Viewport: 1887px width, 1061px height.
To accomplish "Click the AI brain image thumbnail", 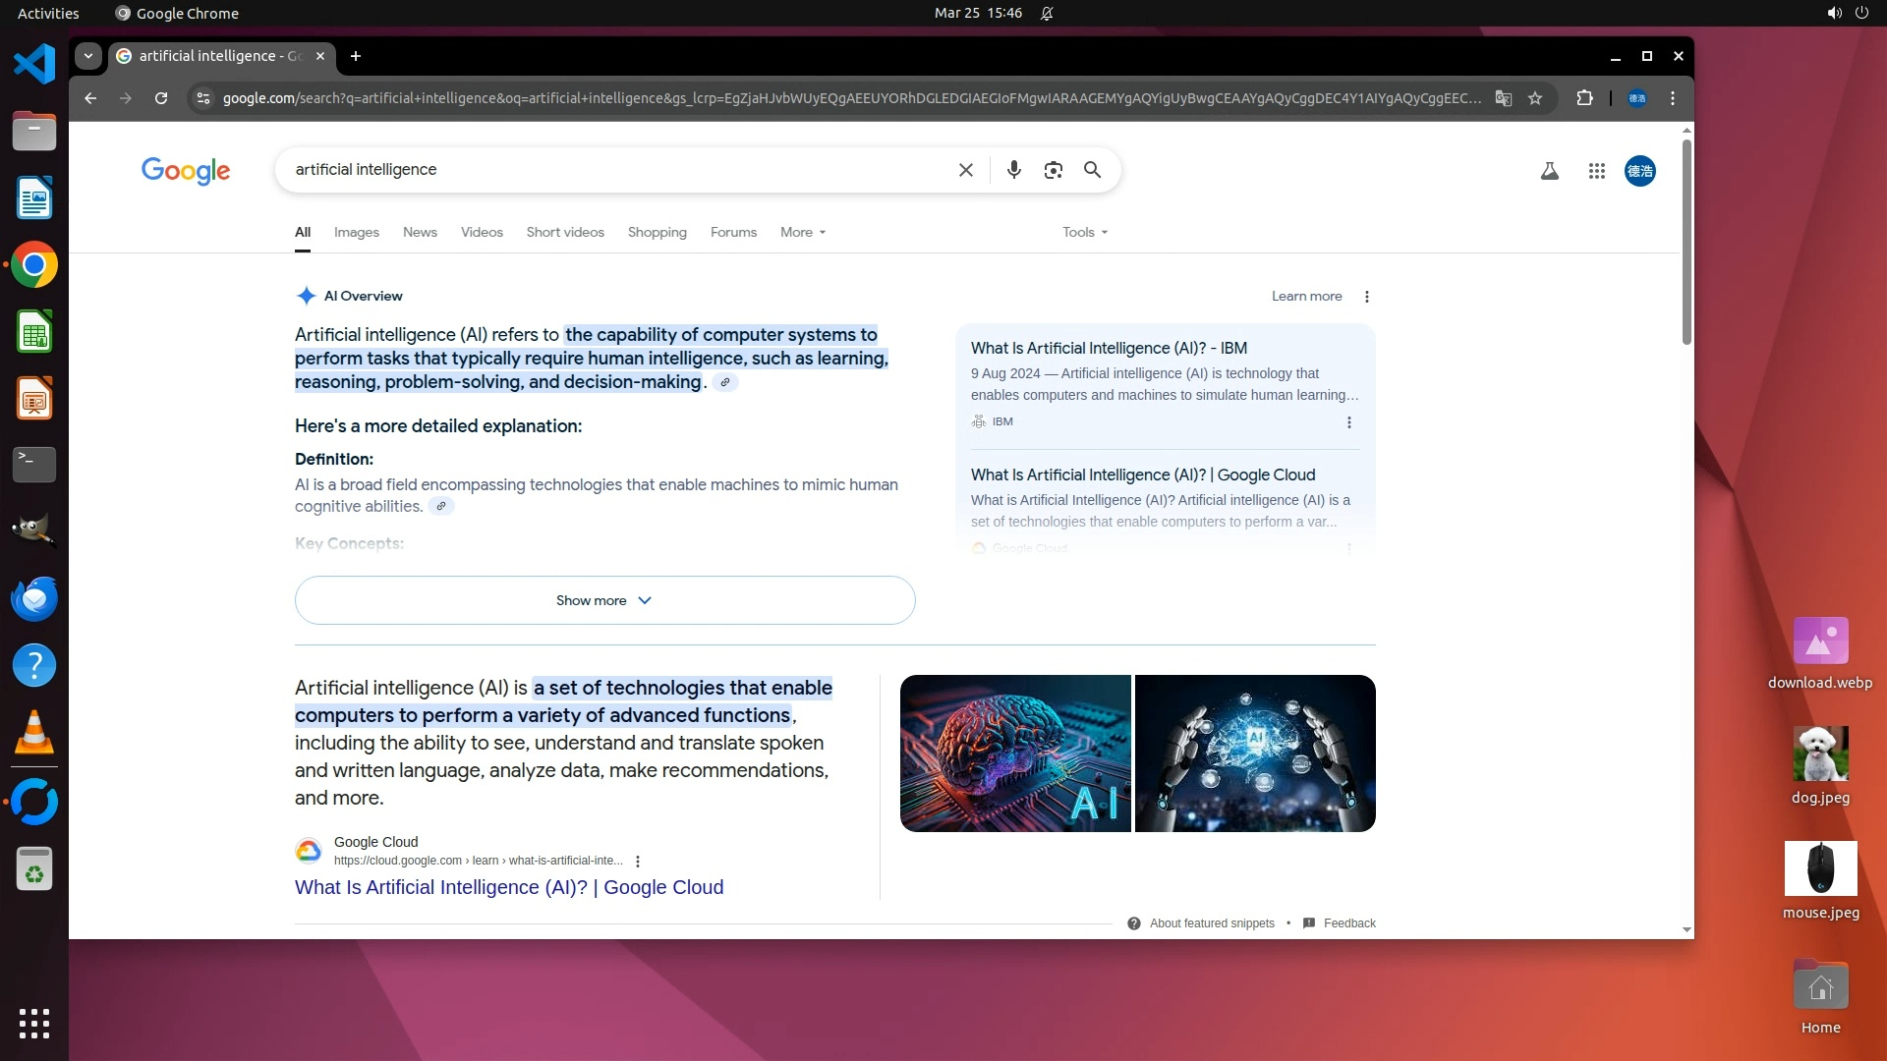I will coord(1015,754).
